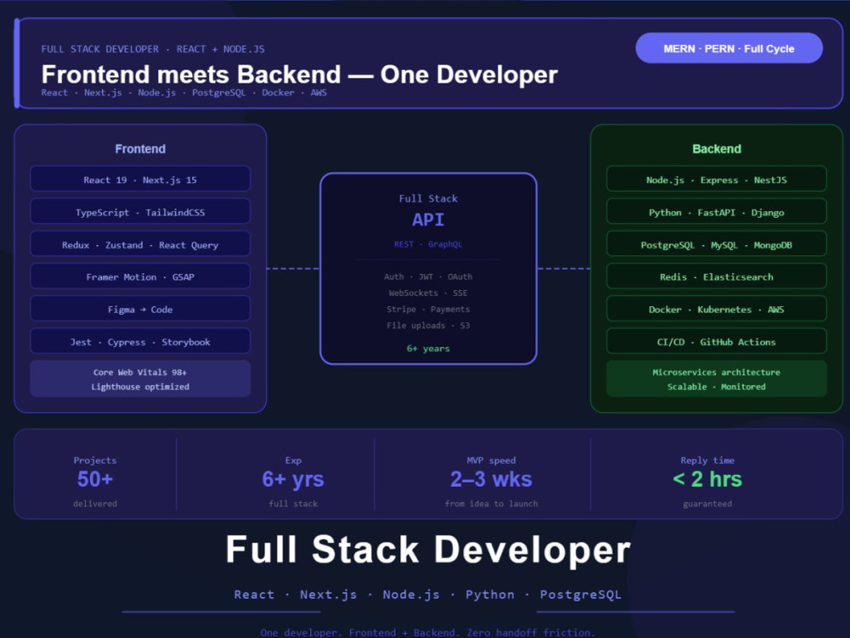850x638 pixels.
Task: Click the Node.js · Express · NestJS chip
Action: 716,179
